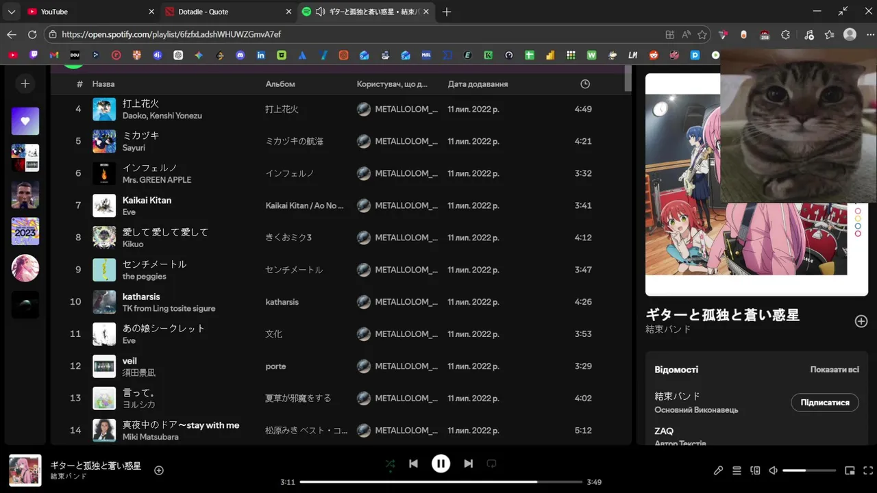Open 結束バンド artist link in credits
The width and height of the screenshot is (877, 493).
click(677, 396)
